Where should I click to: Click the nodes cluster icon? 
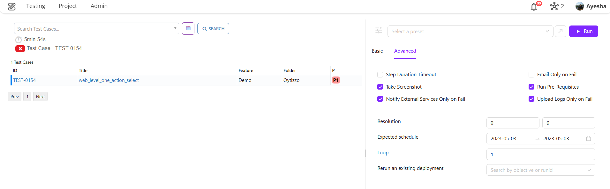554,6
